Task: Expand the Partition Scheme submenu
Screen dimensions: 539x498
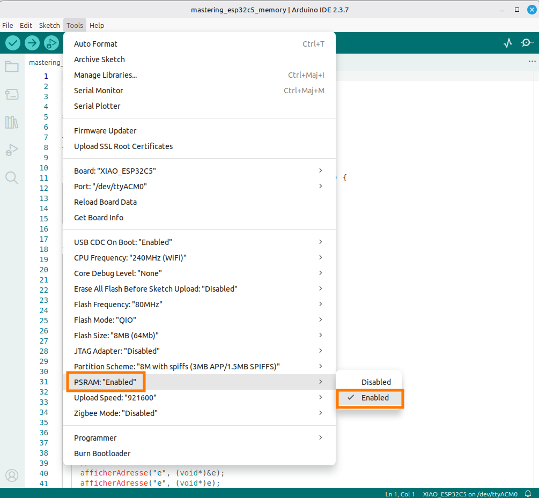Action: pos(200,367)
